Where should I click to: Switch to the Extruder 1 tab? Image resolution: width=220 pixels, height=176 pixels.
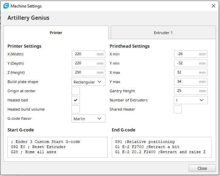(x=163, y=33)
